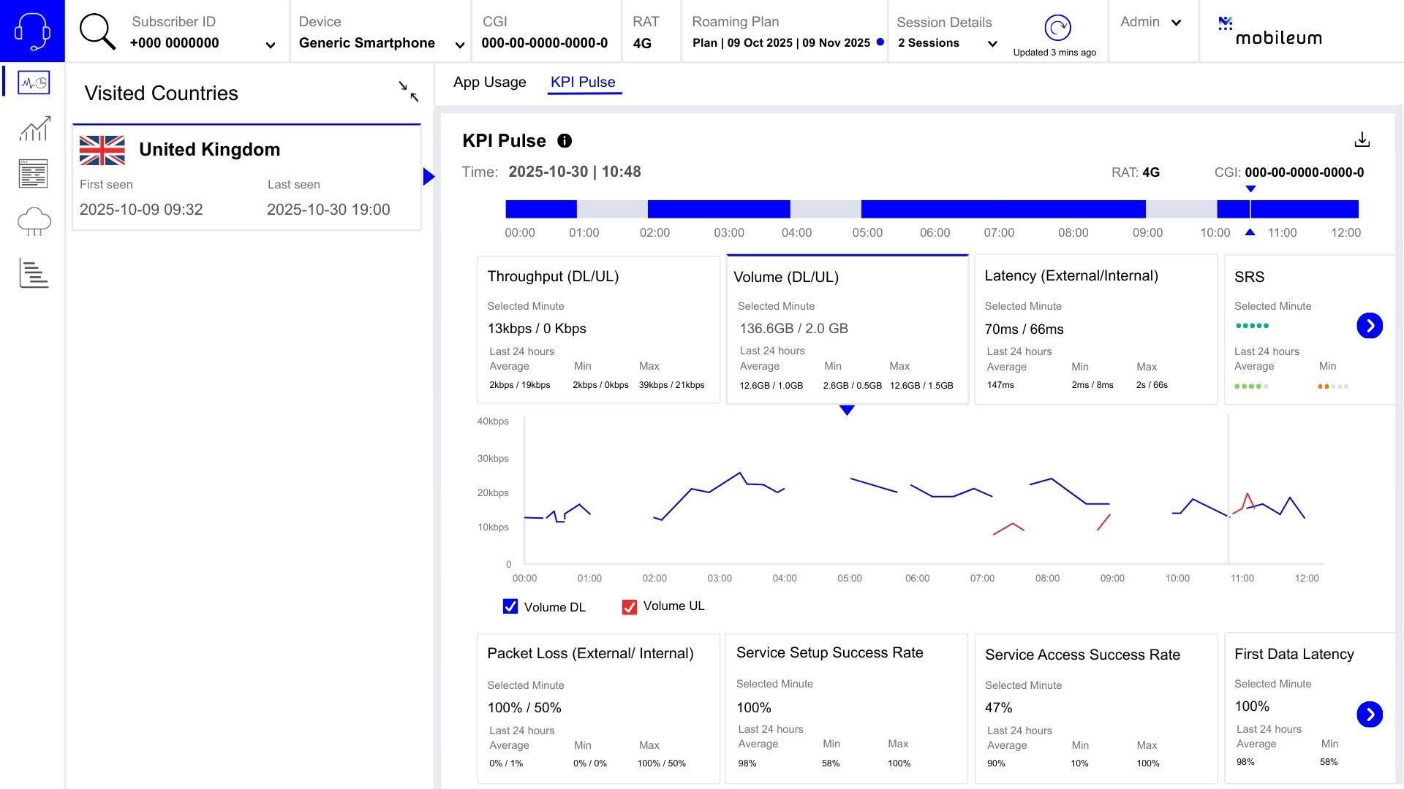Viewport: 1404px width, 789px height.
Task: Switch to the App Usage tab
Action: (489, 82)
